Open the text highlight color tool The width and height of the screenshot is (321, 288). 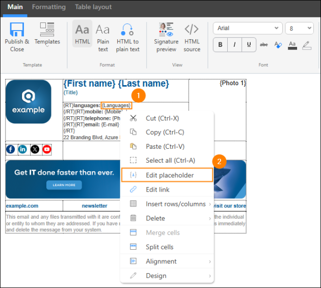(x=307, y=45)
